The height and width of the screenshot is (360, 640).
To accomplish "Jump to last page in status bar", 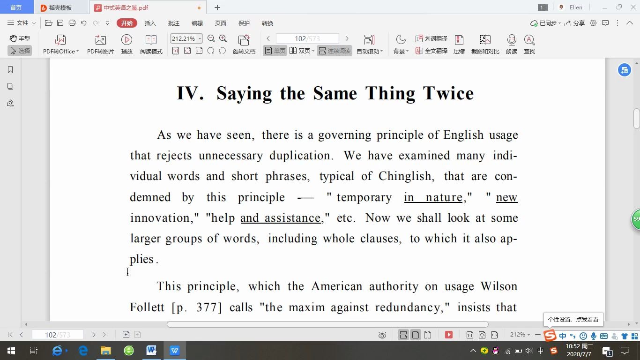I will pyautogui.click(x=105, y=335).
